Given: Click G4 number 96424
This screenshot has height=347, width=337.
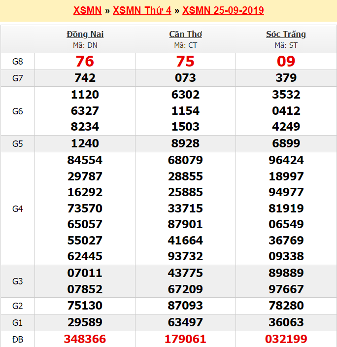Looking at the screenshot, I should point(286,160).
